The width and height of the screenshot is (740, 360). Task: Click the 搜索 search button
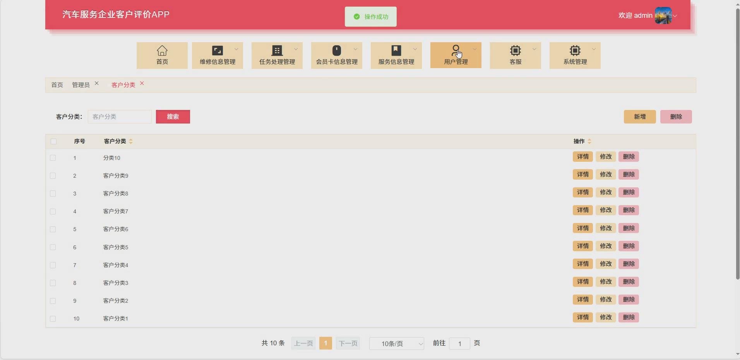click(173, 117)
